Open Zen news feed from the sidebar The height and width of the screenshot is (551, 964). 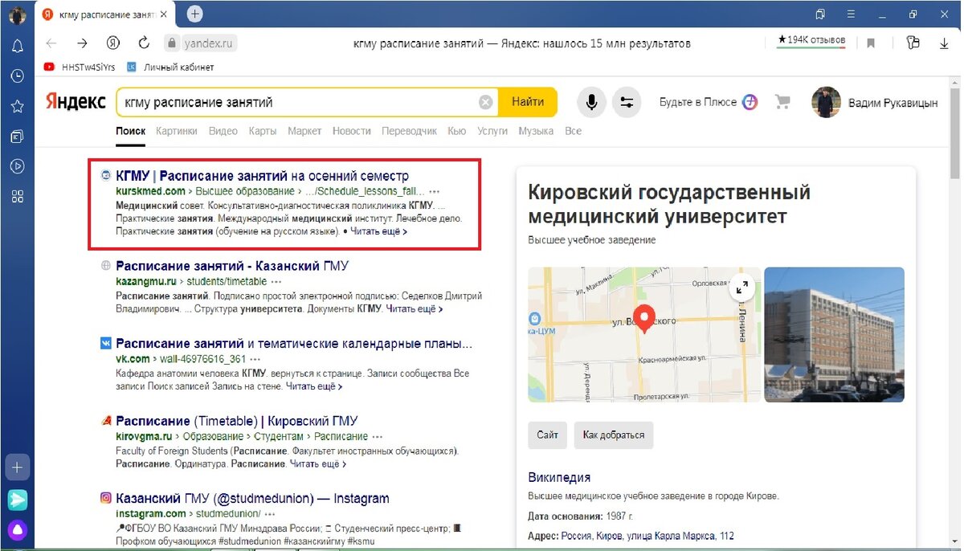click(18, 137)
